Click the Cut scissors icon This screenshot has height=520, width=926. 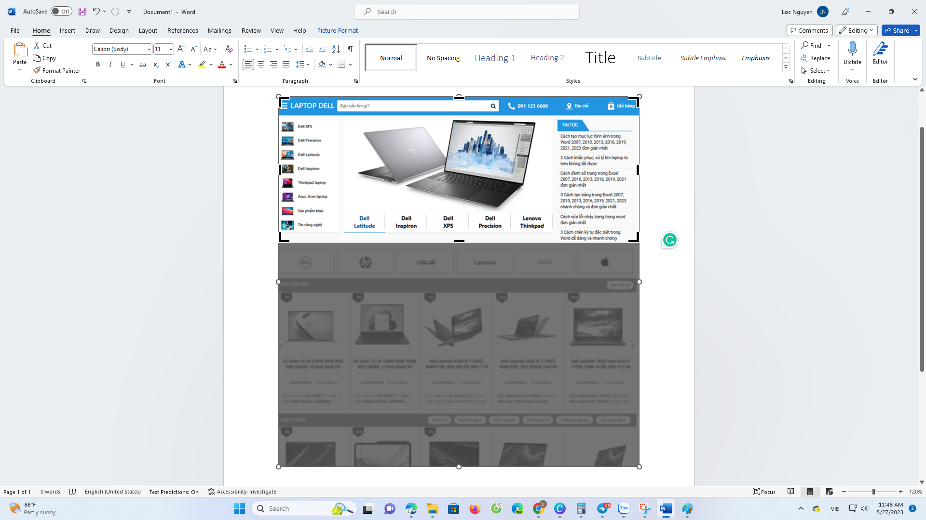(x=37, y=45)
